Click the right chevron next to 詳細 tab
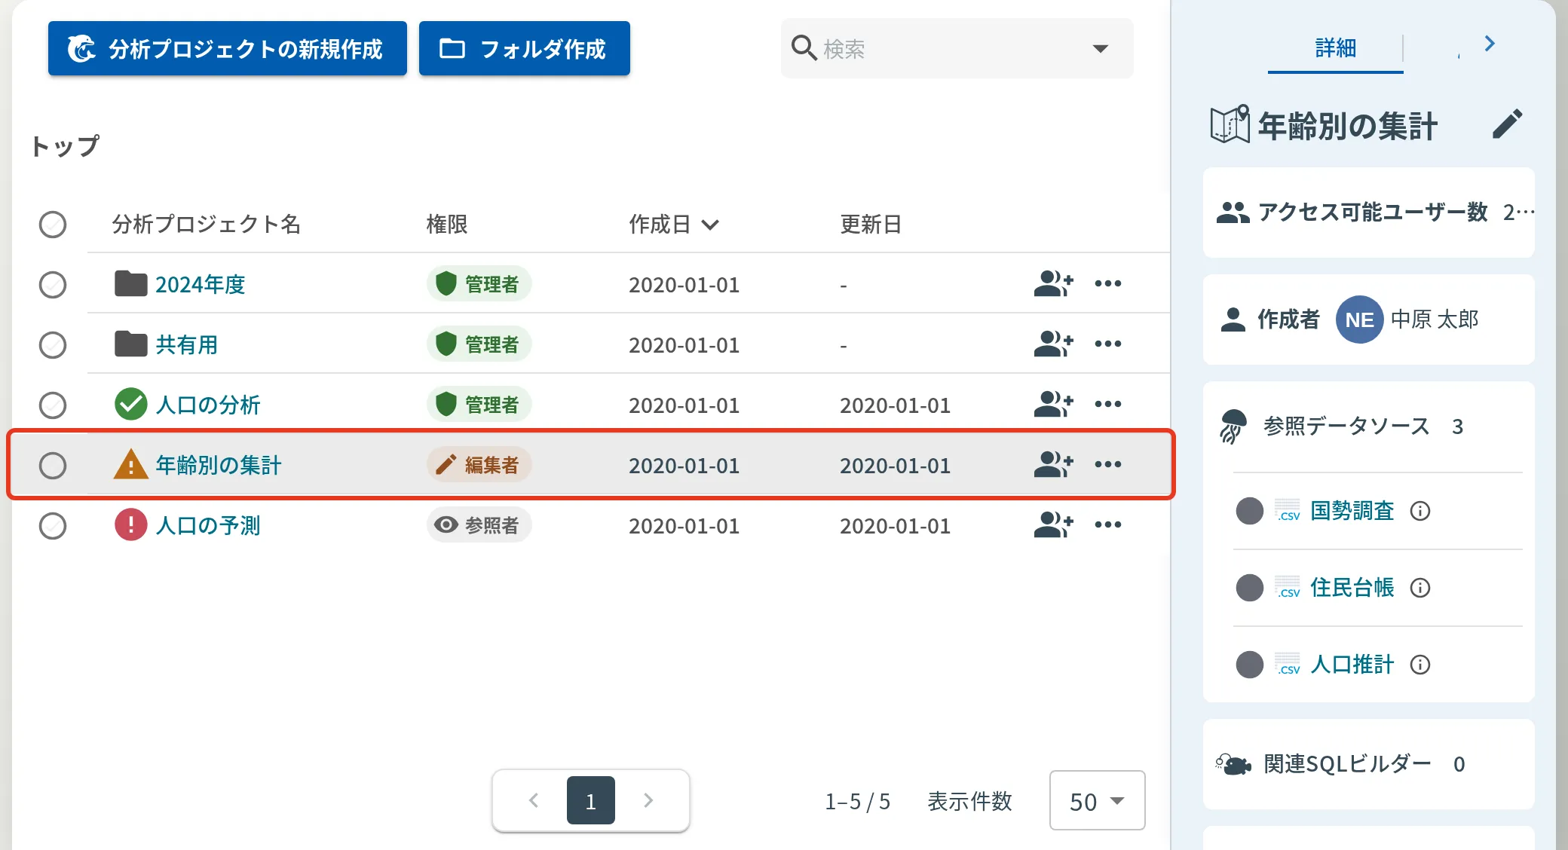Image resolution: width=1568 pixels, height=850 pixels. 1490,44
